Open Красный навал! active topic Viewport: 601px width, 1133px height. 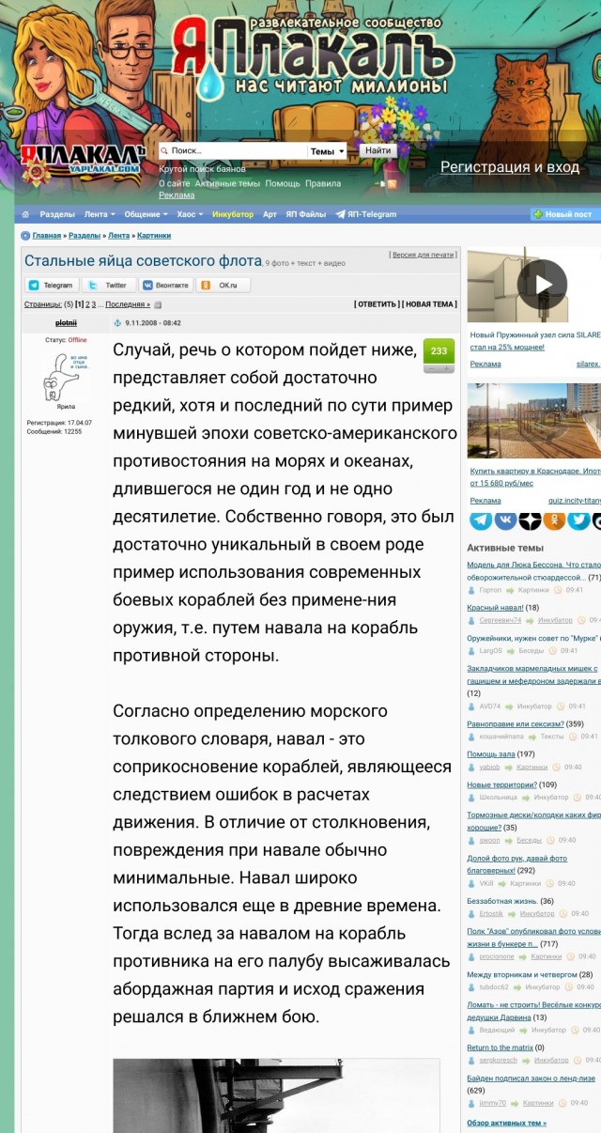[x=495, y=608]
